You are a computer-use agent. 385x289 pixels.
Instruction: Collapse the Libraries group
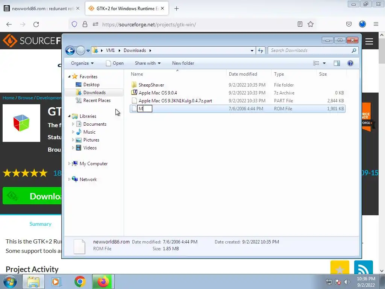click(x=69, y=116)
